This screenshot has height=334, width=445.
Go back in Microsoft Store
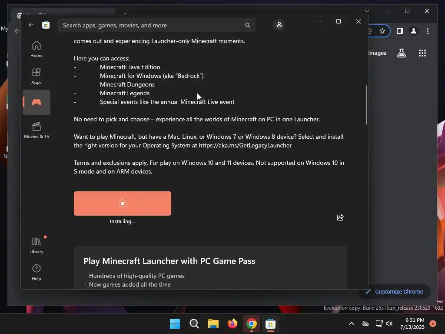(x=31, y=25)
